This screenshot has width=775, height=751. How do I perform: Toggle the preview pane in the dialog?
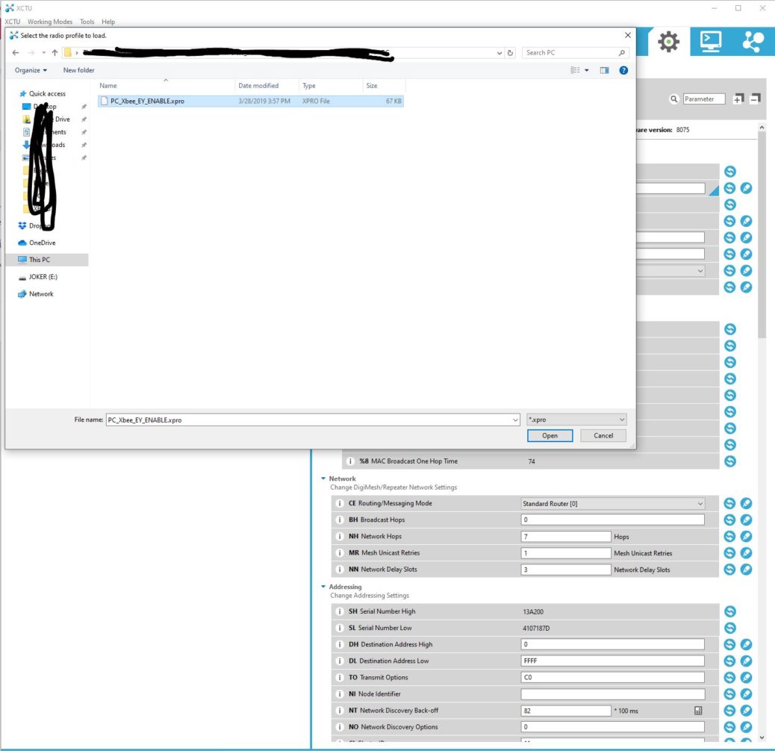pos(606,70)
